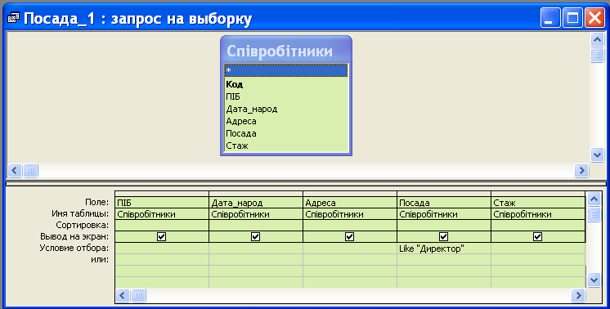This screenshot has width=610, height=309.
Task: Open table name cell under ПІБ column
Action: [162, 214]
